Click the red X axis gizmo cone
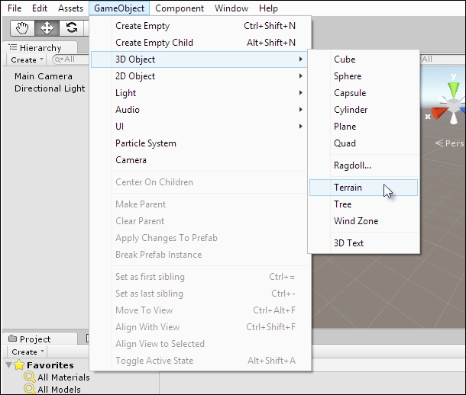The height and width of the screenshot is (395, 466). (439, 114)
